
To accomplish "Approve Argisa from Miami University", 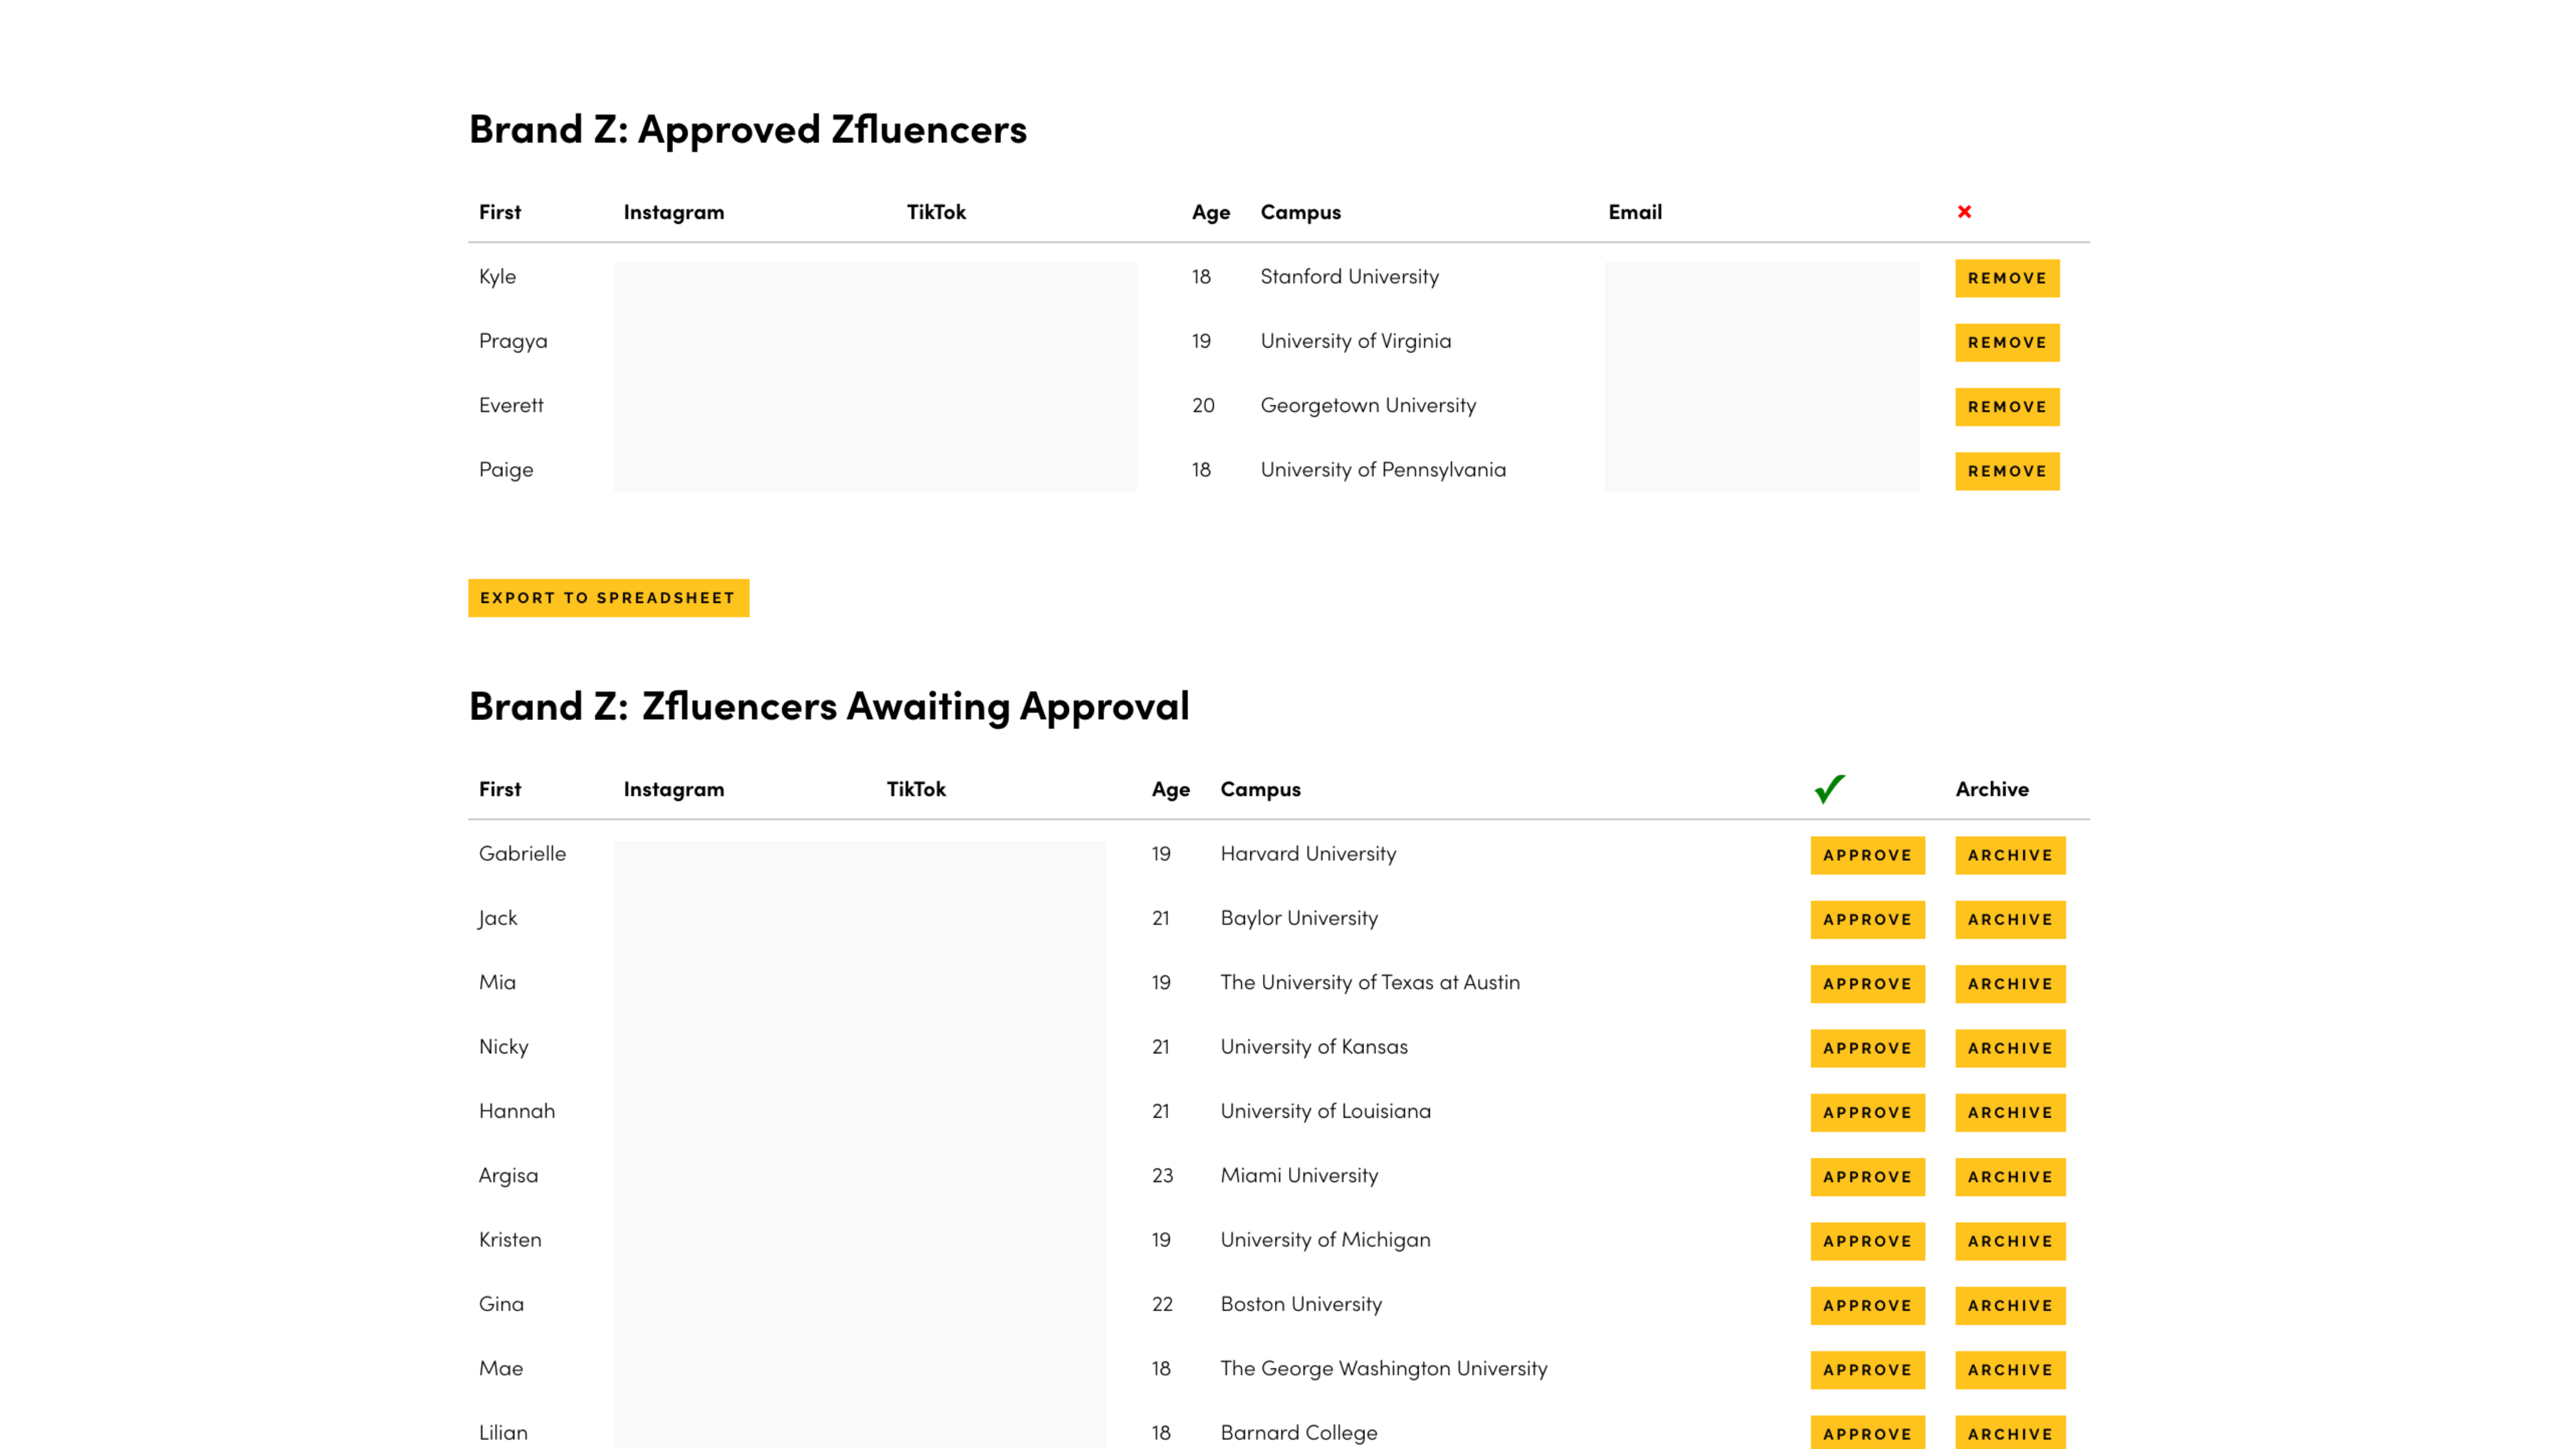I will (1867, 1177).
